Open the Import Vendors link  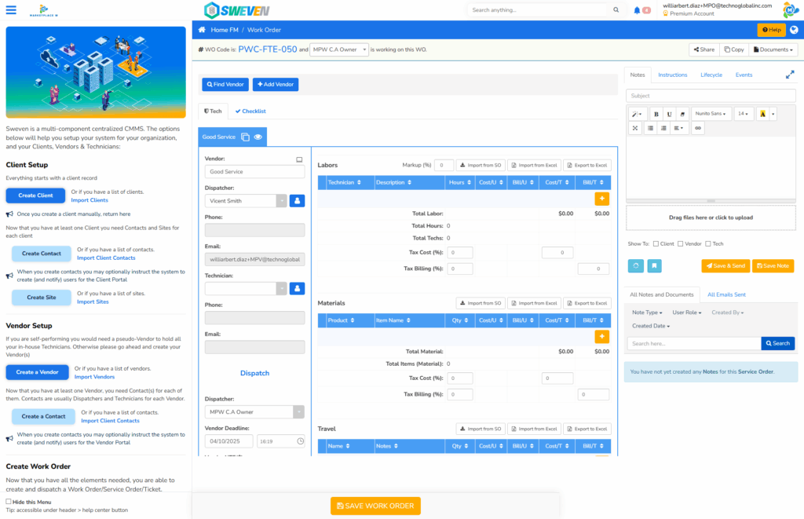tap(94, 377)
